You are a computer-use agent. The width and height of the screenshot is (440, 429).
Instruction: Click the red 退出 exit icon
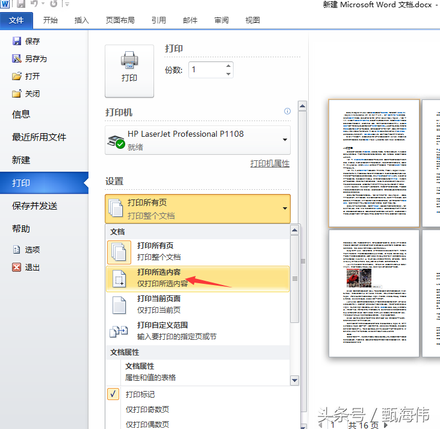(17, 267)
